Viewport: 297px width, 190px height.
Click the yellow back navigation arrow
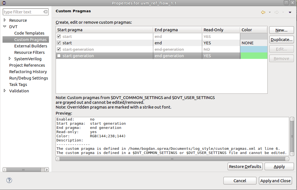pos(263,12)
